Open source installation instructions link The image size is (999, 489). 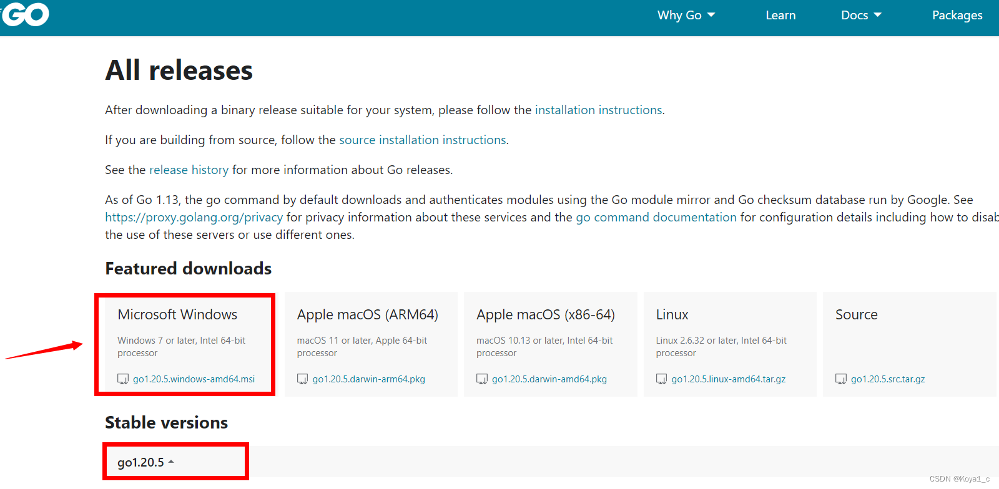tap(422, 140)
